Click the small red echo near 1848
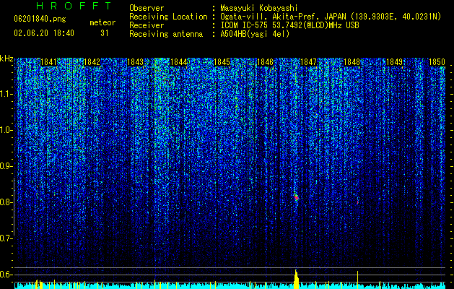 [358, 202]
